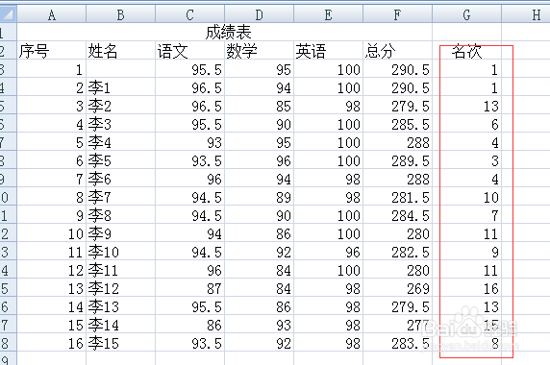Screen dimensions: 550x365
Task: Select column H header
Action: pos(526,14)
